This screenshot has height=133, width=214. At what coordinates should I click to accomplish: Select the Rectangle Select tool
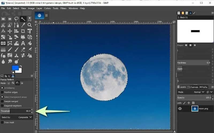(x=3, y=19)
